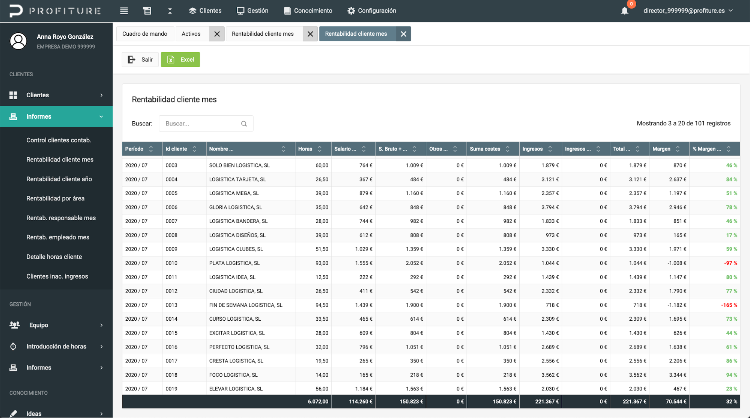750x418 pixels.
Task: Open the news panel icon in top bar
Action: click(x=147, y=11)
